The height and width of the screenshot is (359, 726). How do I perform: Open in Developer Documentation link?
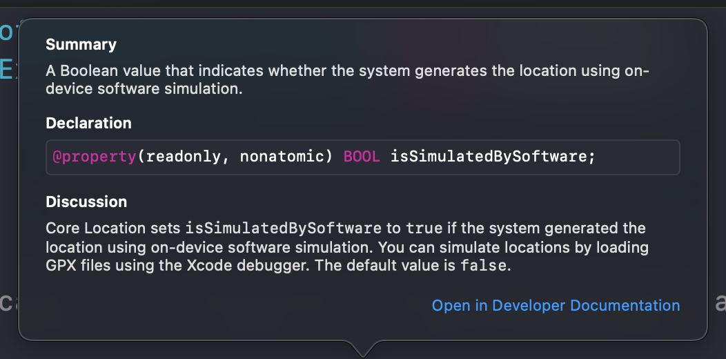pyautogui.click(x=556, y=306)
